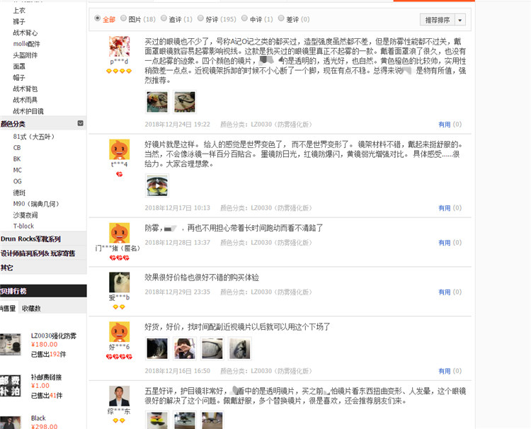View second photo in 好***6 review
531x429 pixels.
coord(185,348)
